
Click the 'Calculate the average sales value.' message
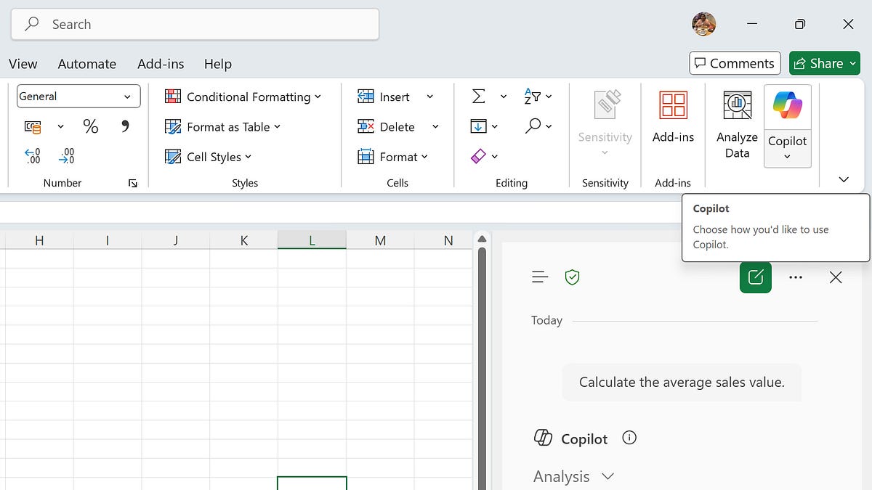click(x=682, y=382)
